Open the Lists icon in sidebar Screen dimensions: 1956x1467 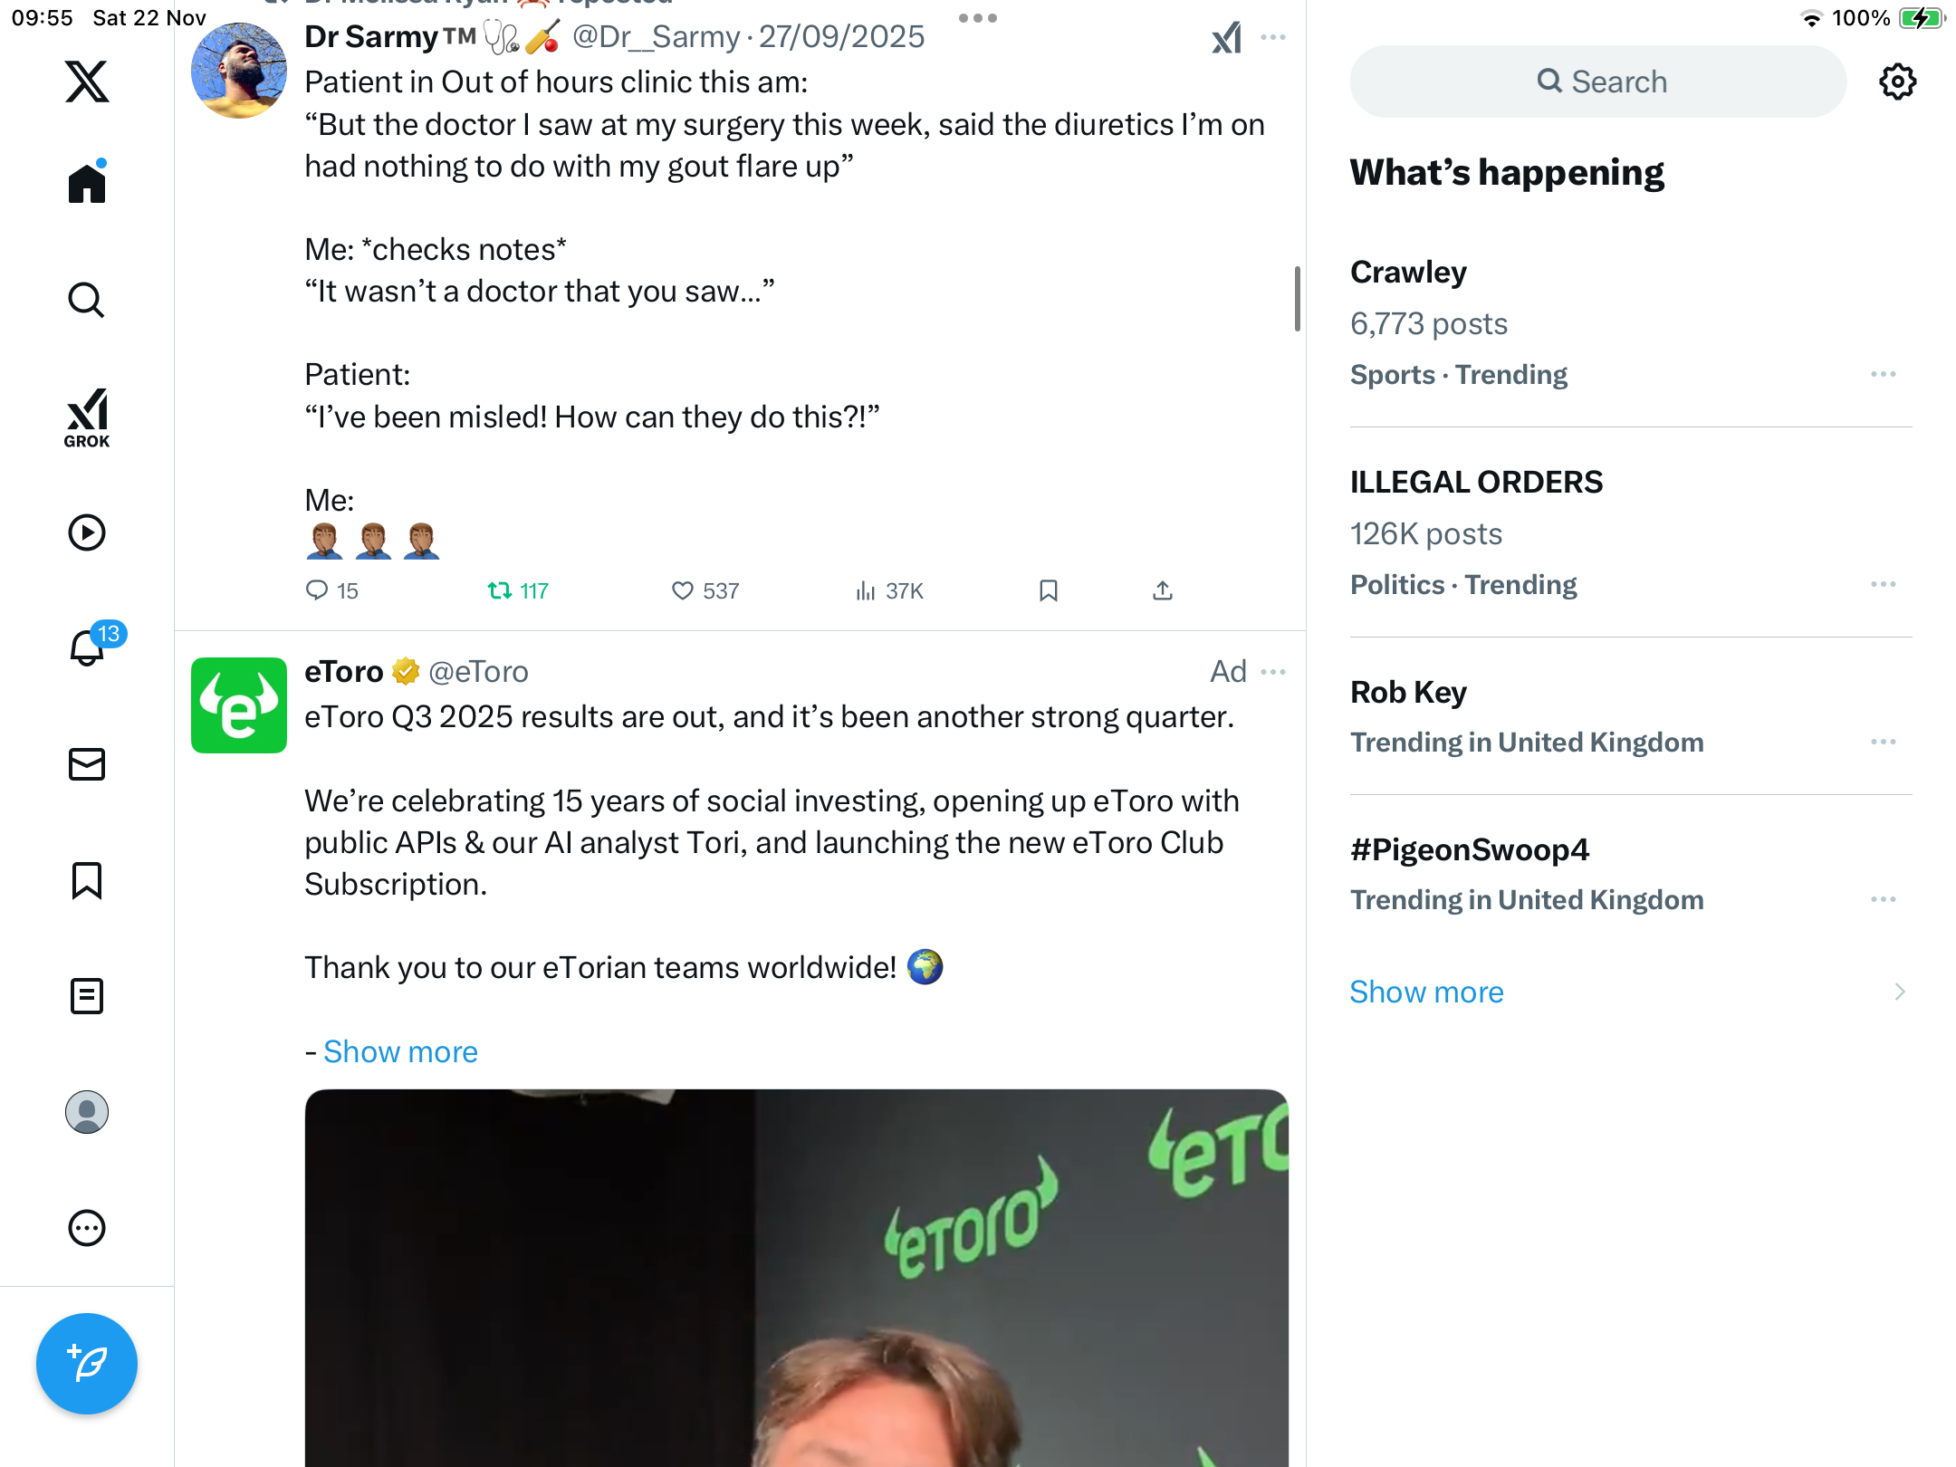(x=87, y=996)
